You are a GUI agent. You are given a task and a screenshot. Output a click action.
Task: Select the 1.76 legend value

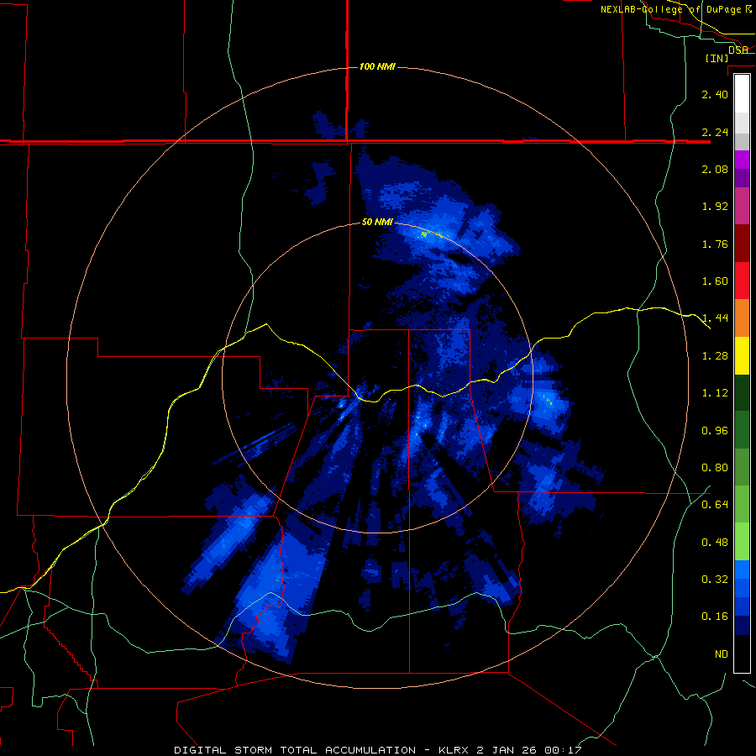pyautogui.click(x=715, y=244)
